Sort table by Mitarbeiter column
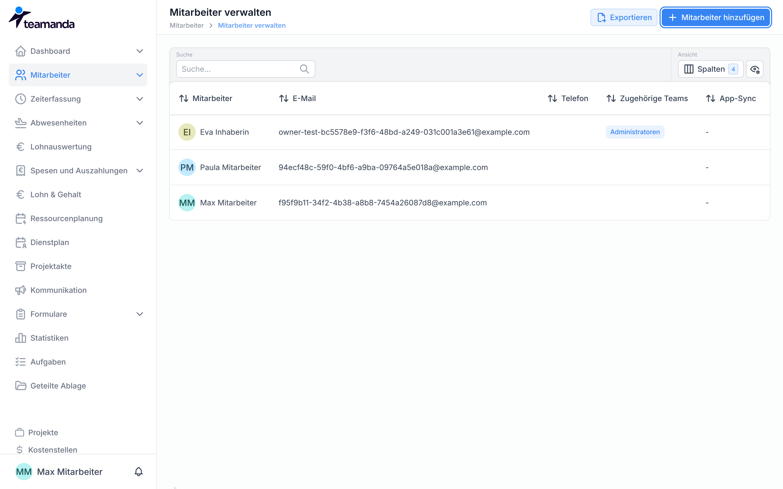Image resolution: width=783 pixels, height=489 pixels. pyautogui.click(x=206, y=98)
